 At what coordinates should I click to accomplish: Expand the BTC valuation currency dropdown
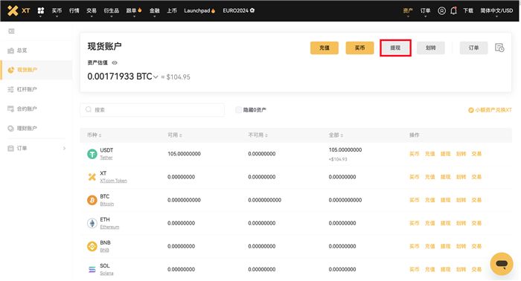pyautogui.click(x=155, y=77)
